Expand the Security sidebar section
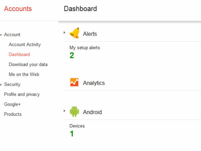201x151 pixels. (x=1, y=85)
